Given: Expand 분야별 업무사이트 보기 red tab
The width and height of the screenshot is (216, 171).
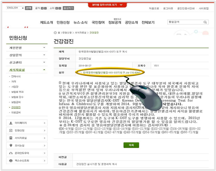Looking at the screenshot, I should coord(107,5).
